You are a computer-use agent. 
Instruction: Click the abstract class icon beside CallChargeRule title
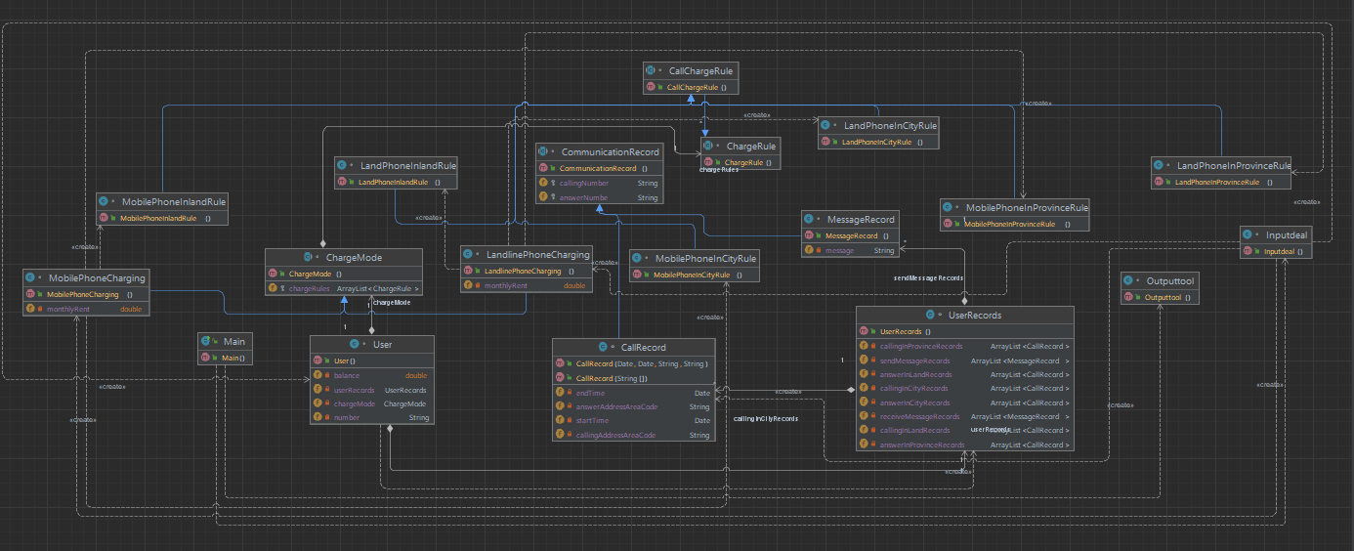pyautogui.click(x=651, y=70)
